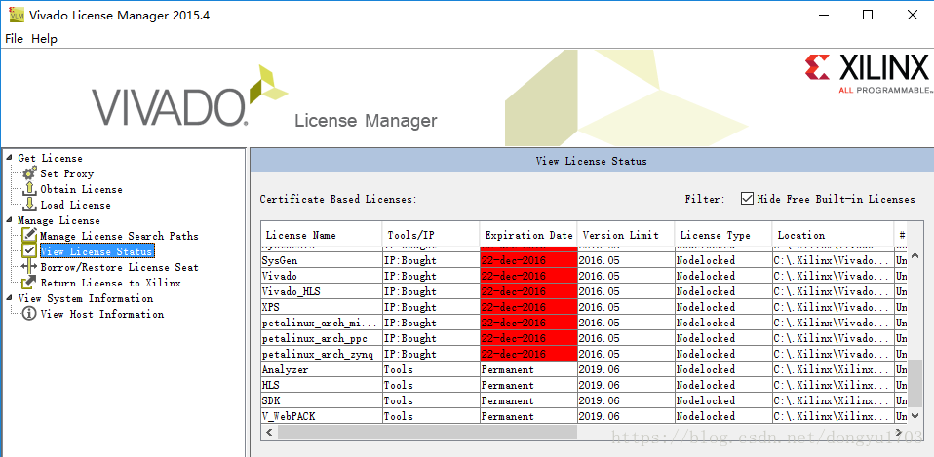
Task: Click petalinux_arch_ppc's IP:Bought cell
Action: coord(431,338)
